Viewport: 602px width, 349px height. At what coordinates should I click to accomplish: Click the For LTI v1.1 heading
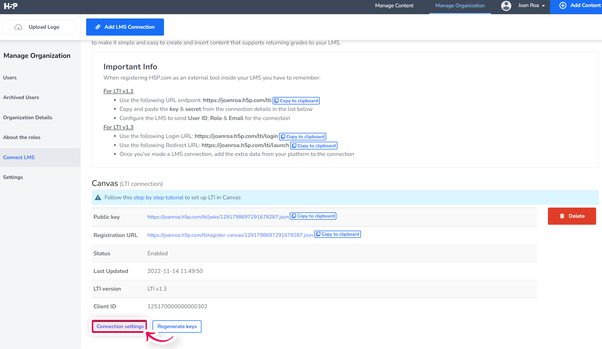[118, 91]
